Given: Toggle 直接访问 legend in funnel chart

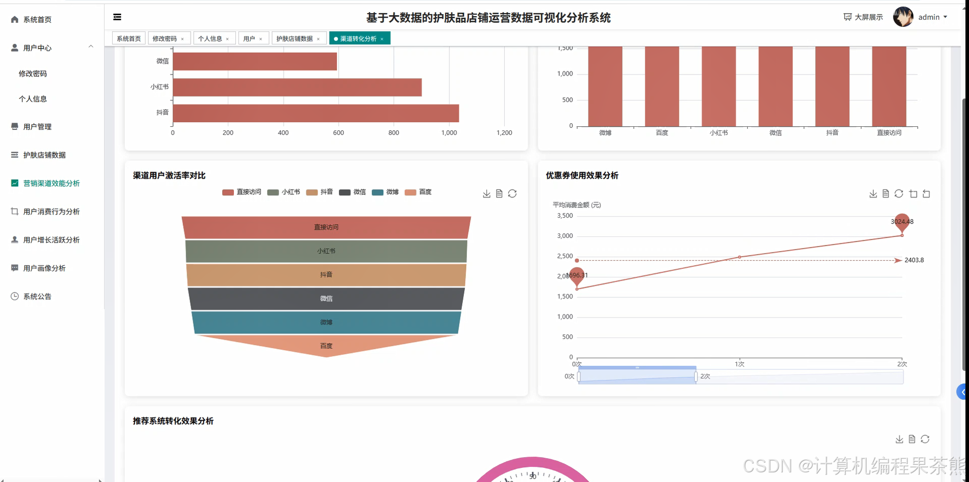Looking at the screenshot, I should (242, 192).
